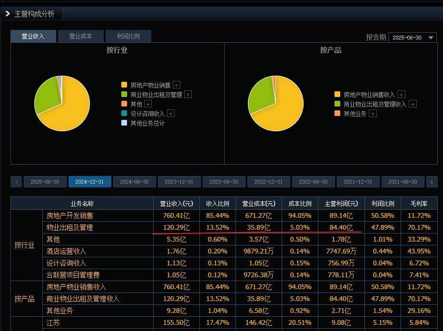The height and width of the screenshot is (331, 443).
Task: Expand 商业物业出租及管理 legend plus icon
Action: pyautogui.click(x=188, y=94)
